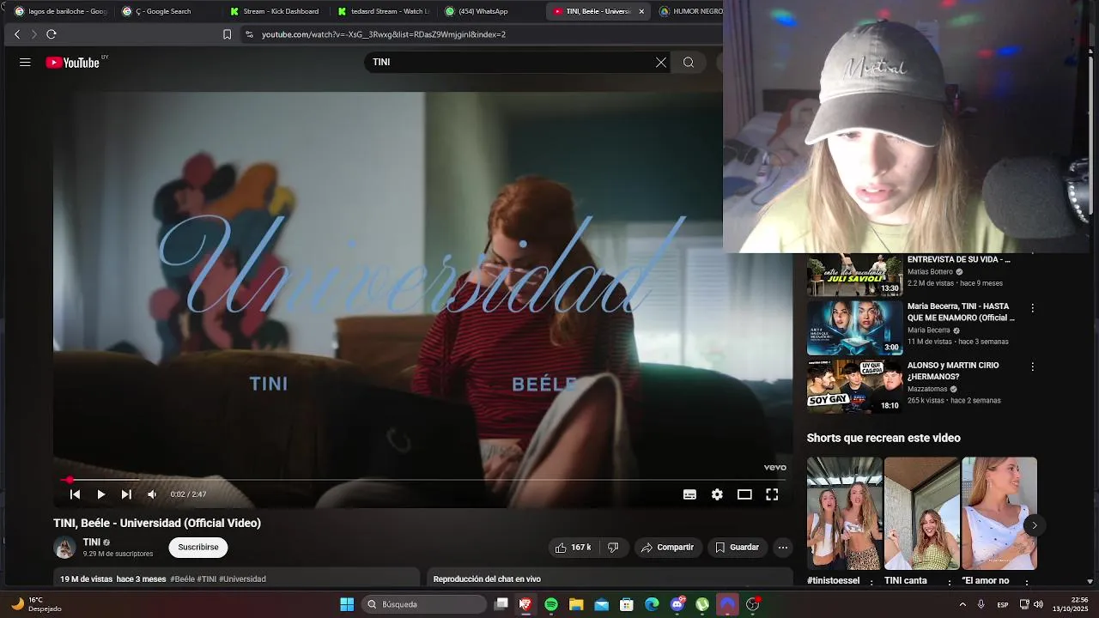
Task: Open ALONSO y MARTIN CIRIO thumbnail
Action: [x=855, y=386]
